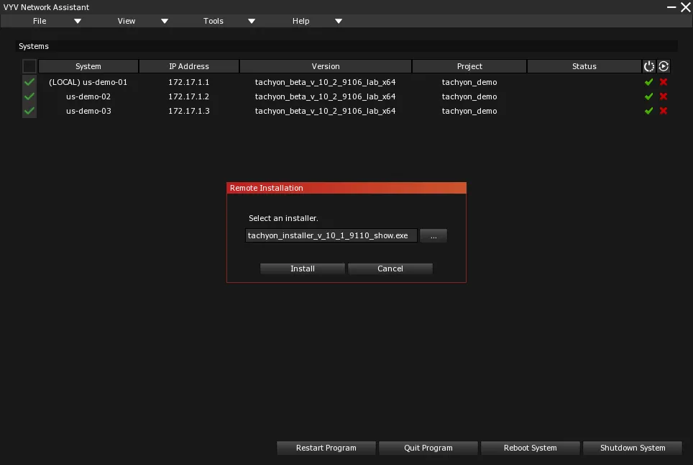Screen dimensions: 693x465
Task: Minimize the VYV Network Assistant window
Action: [x=671, y=7]
